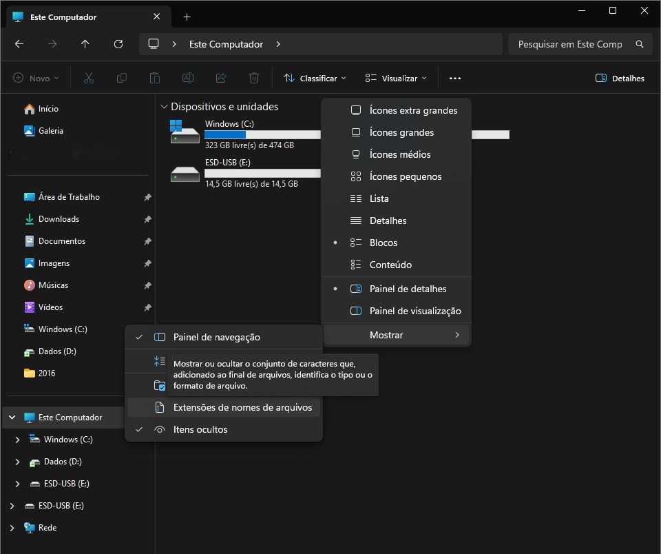The height and width of the screenshot is (554, 661).
Task: Click the Refresh icon in navigation bar
Action: coord(118,44)
